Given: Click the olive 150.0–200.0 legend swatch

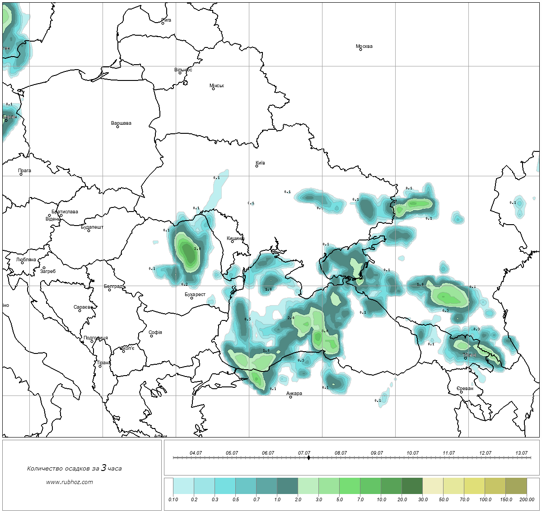Looking at the screenshot, I should (516, 487).
